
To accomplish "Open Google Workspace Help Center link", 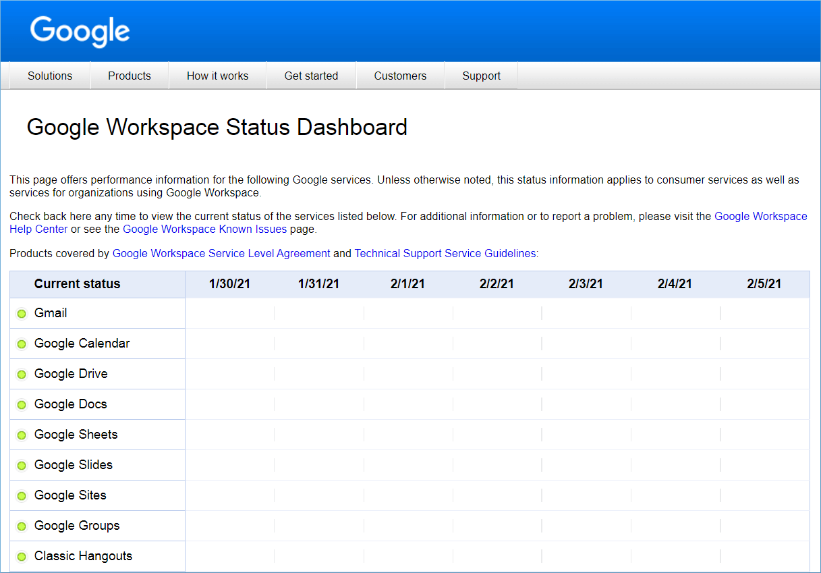I will [x=760, y=217].
